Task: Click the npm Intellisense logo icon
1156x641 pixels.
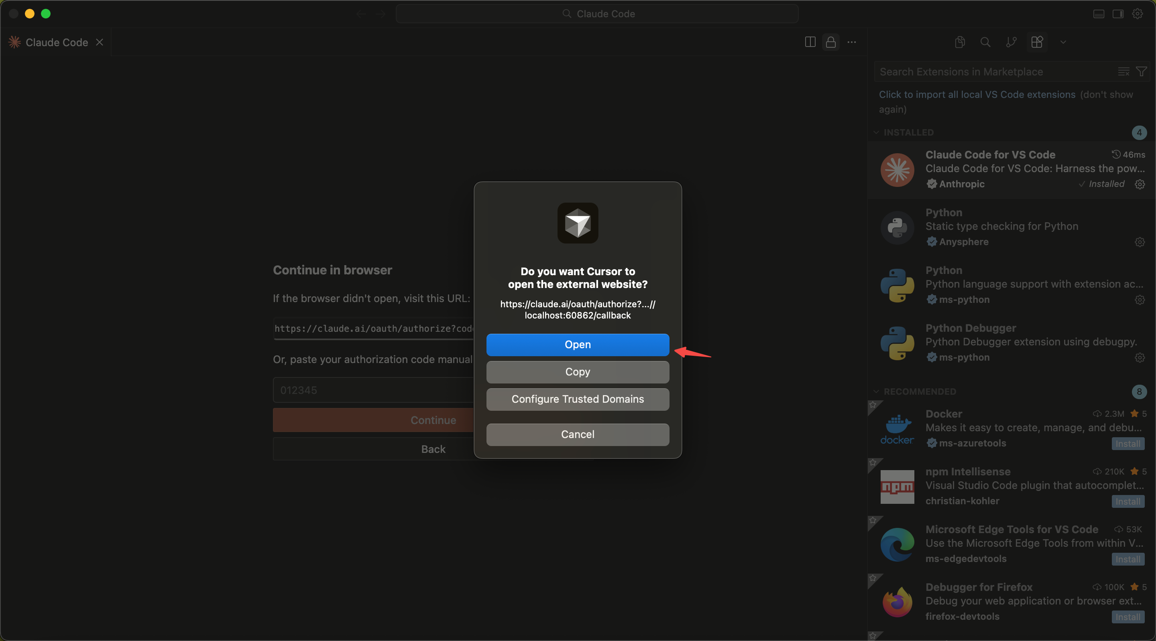Action: click(897, 487)
